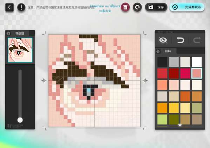Click the navigator preview thumbnail
Viewport: 210px width, 148px height.
(20, 50)
